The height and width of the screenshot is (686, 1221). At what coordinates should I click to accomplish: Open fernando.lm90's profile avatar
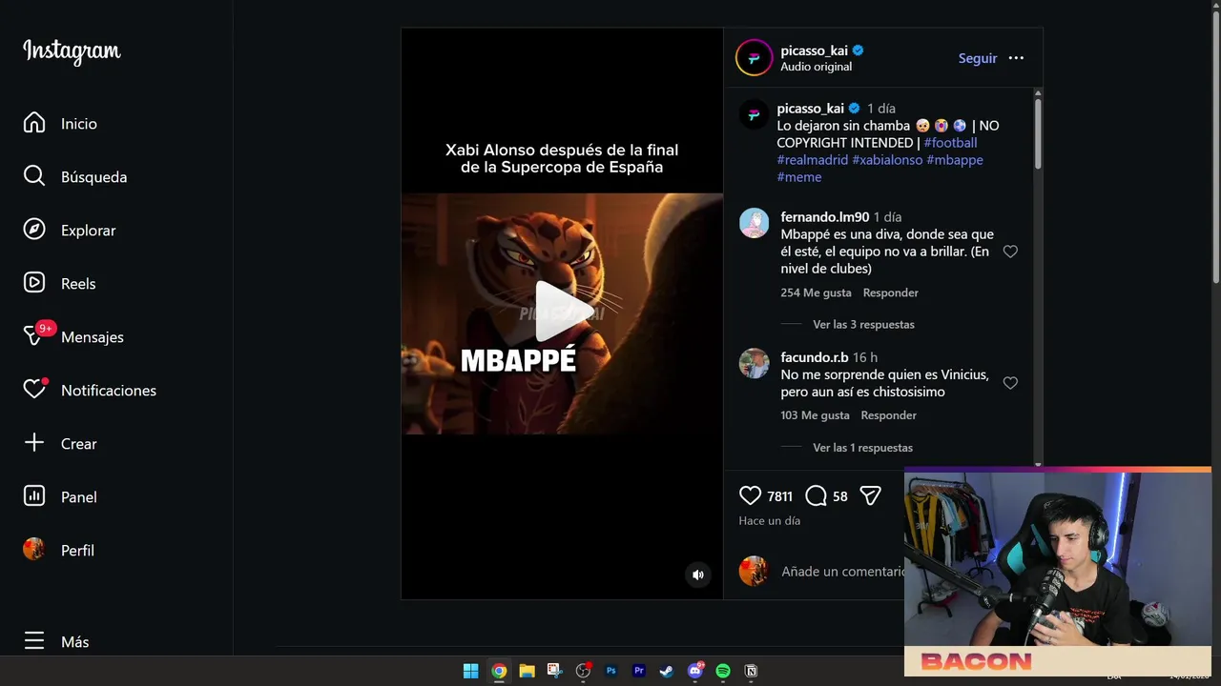tap(754, 223)
